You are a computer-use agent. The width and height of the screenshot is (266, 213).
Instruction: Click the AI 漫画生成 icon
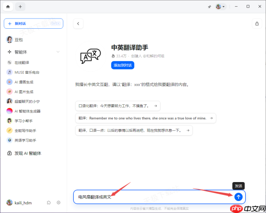(9, 82)
